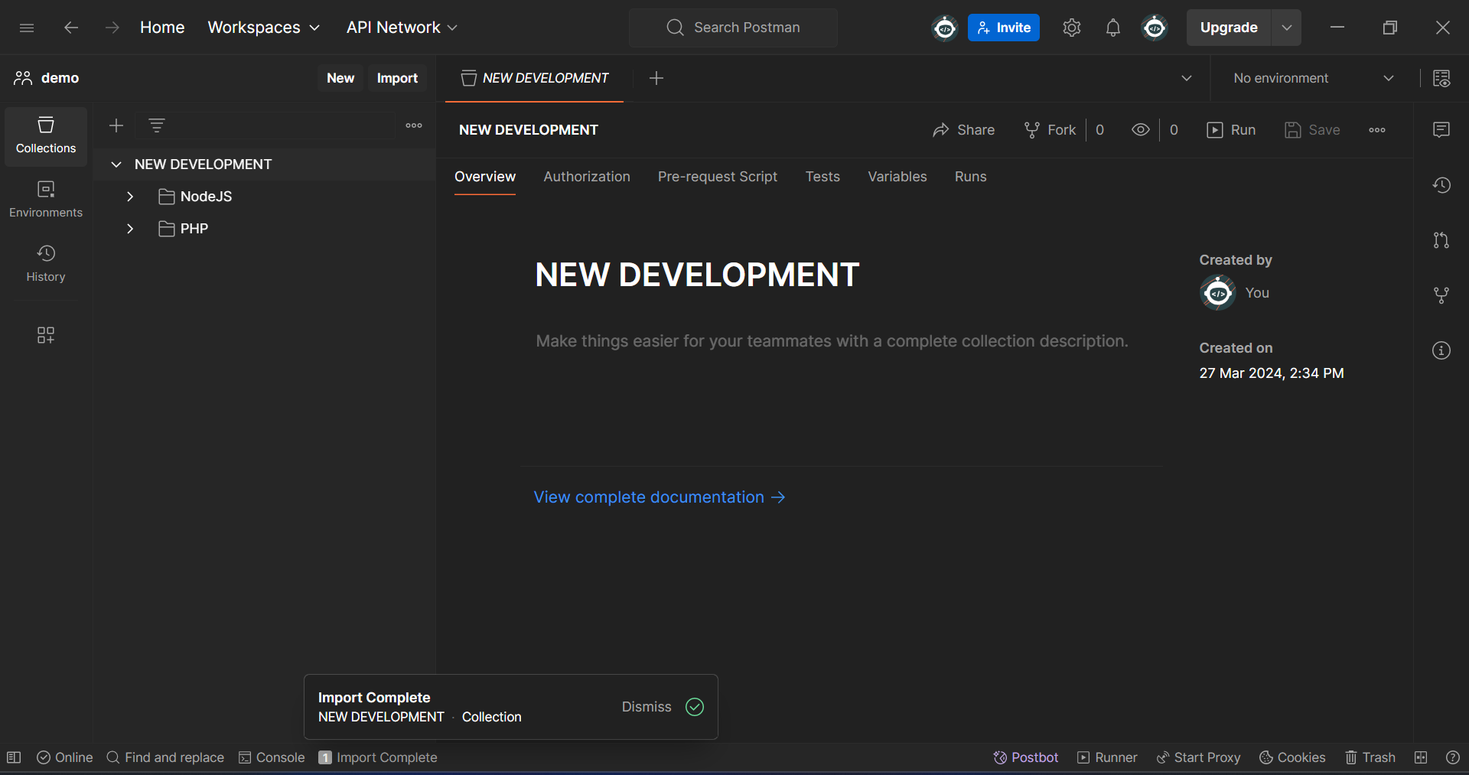Toggle the watch collection eye icon

[1140, 130]
